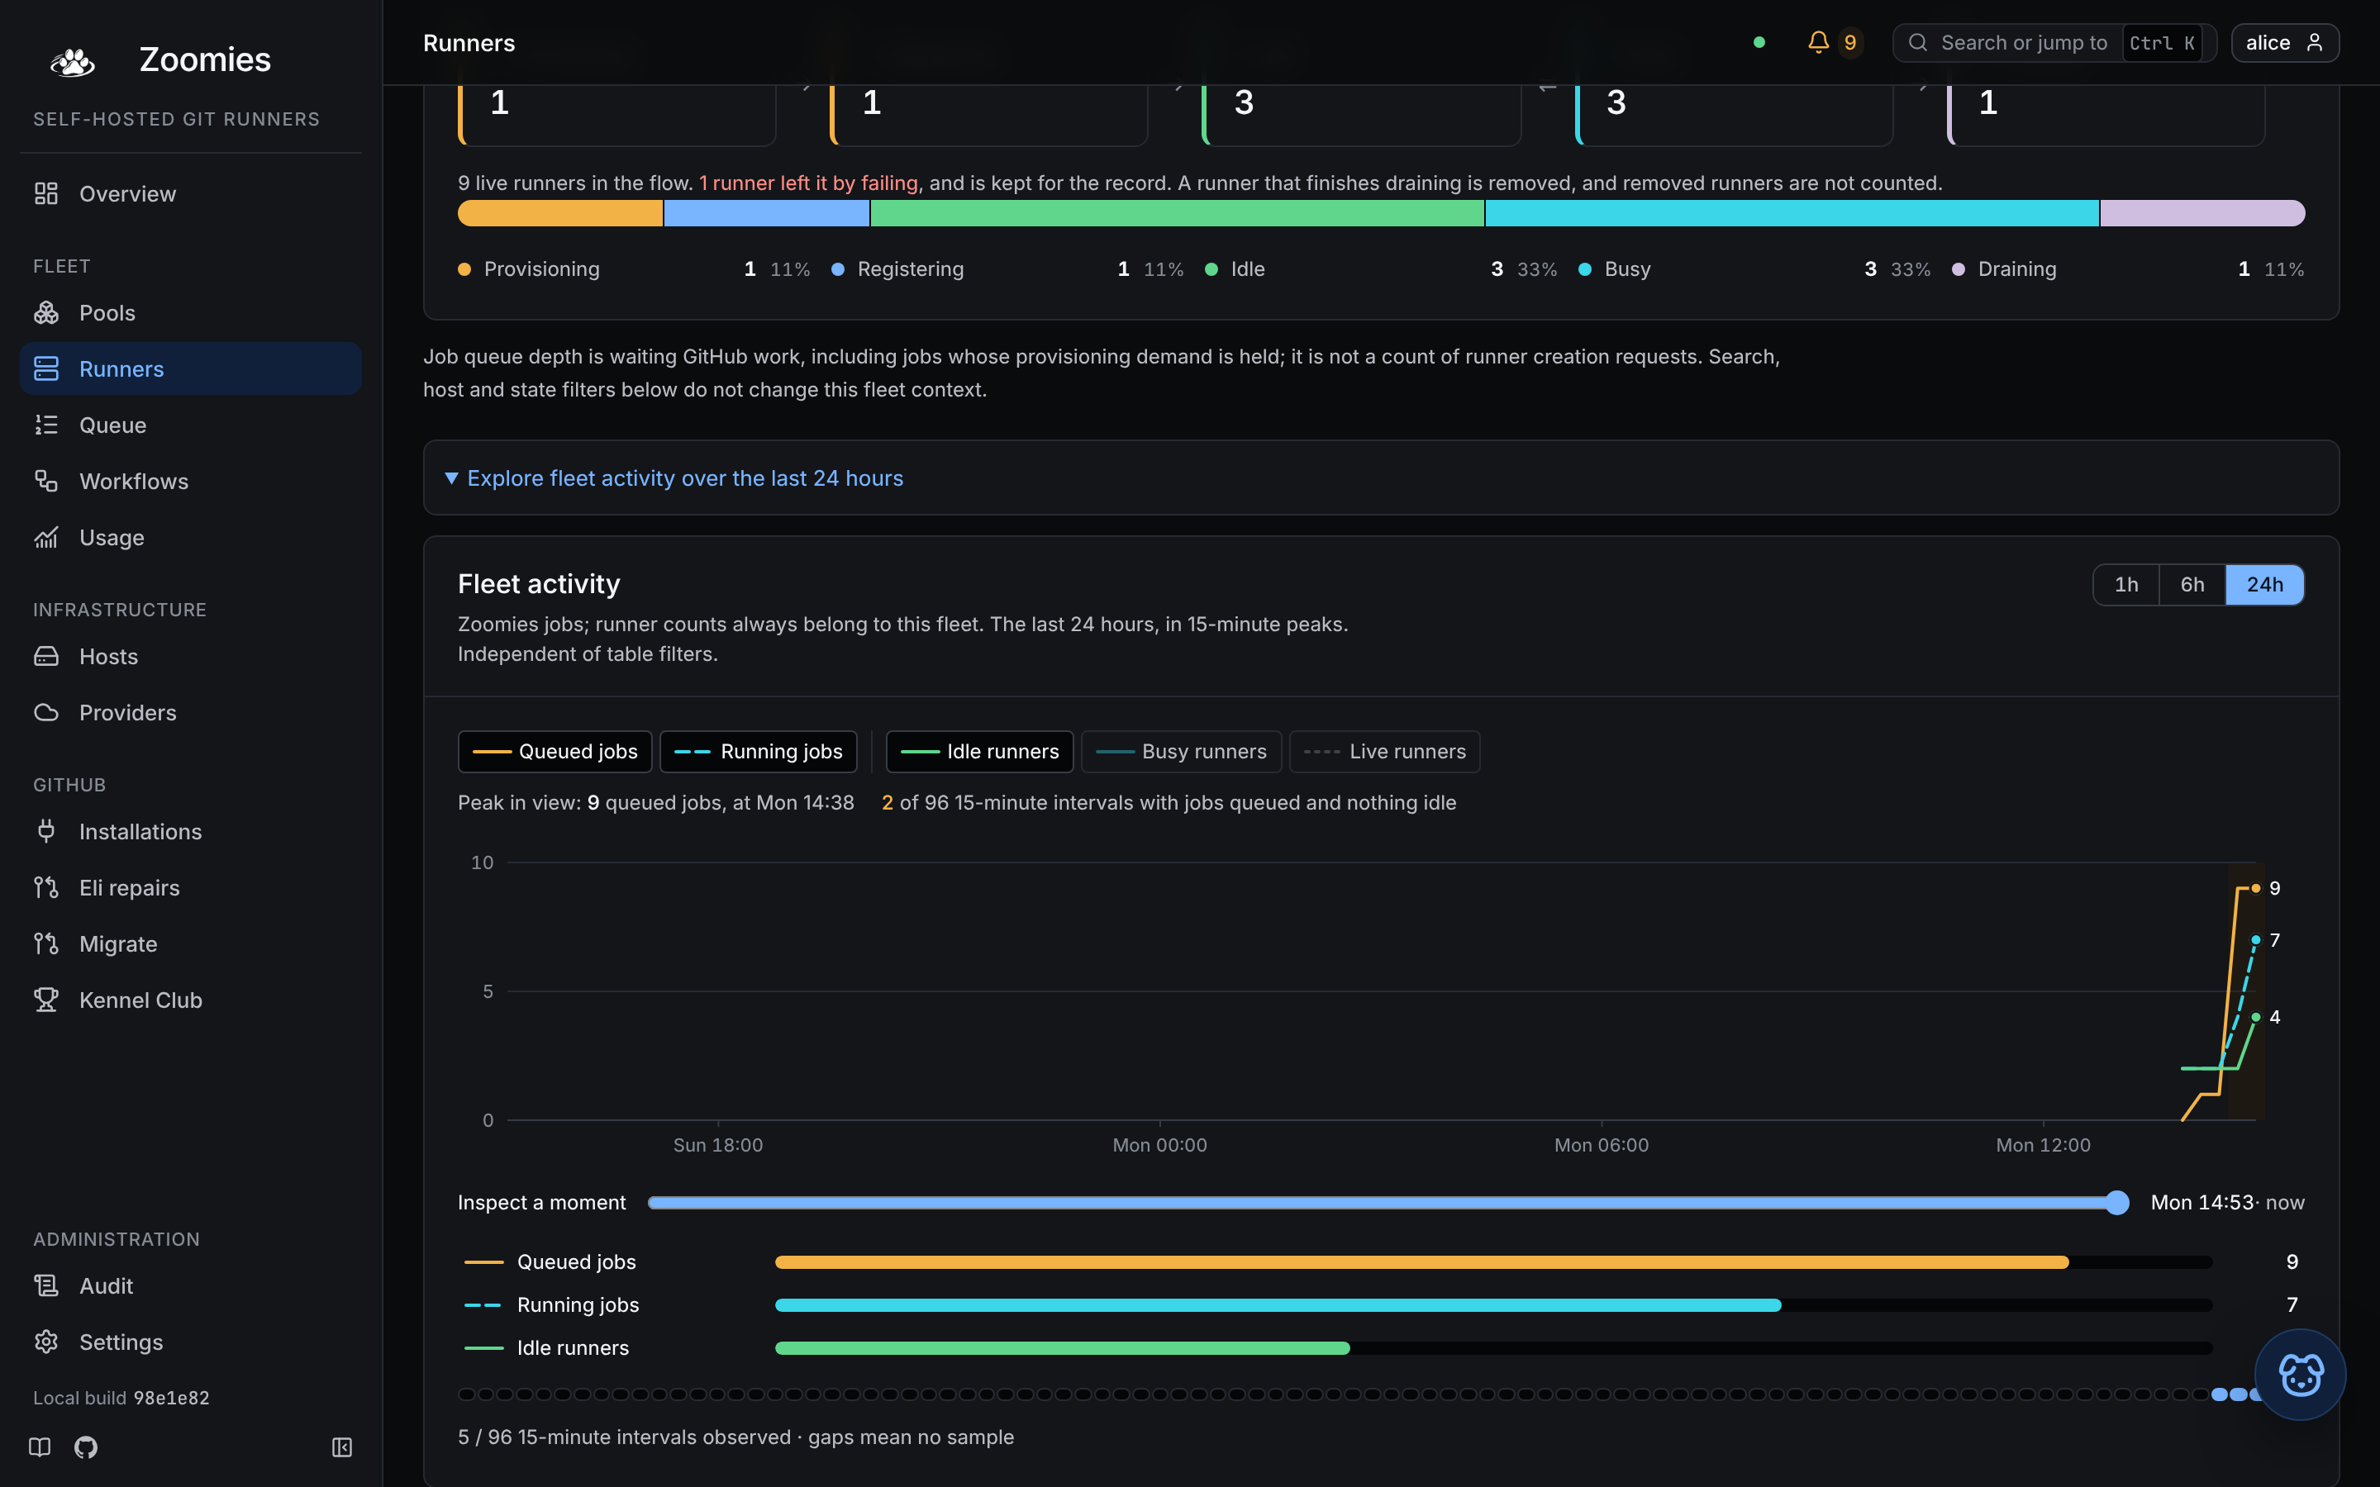
Task: Click Local build 98e1e82 text
Action: pyautogui.click(x=121, y=1398)
